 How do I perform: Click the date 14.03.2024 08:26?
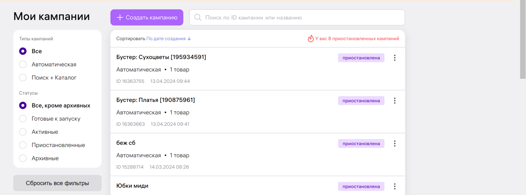(169, 167)
